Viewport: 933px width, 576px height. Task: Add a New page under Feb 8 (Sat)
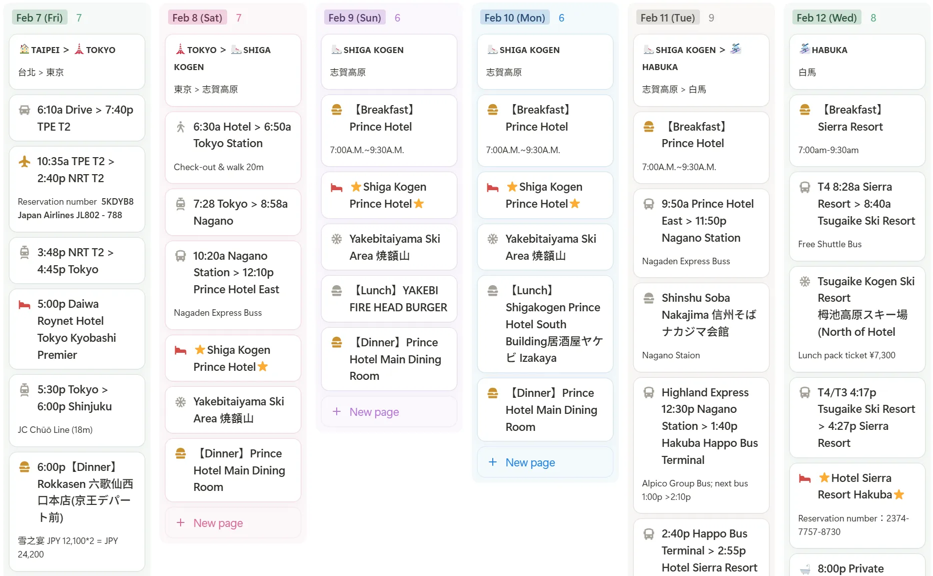point(218,523)
